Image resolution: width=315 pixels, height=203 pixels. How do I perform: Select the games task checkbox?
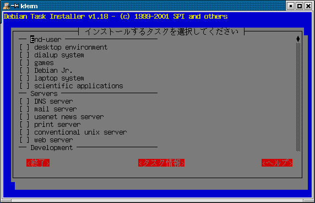coord(25,63)
